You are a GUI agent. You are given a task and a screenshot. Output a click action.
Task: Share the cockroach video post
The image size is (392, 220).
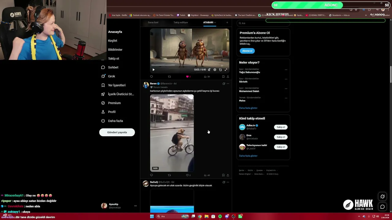(228, 77)
